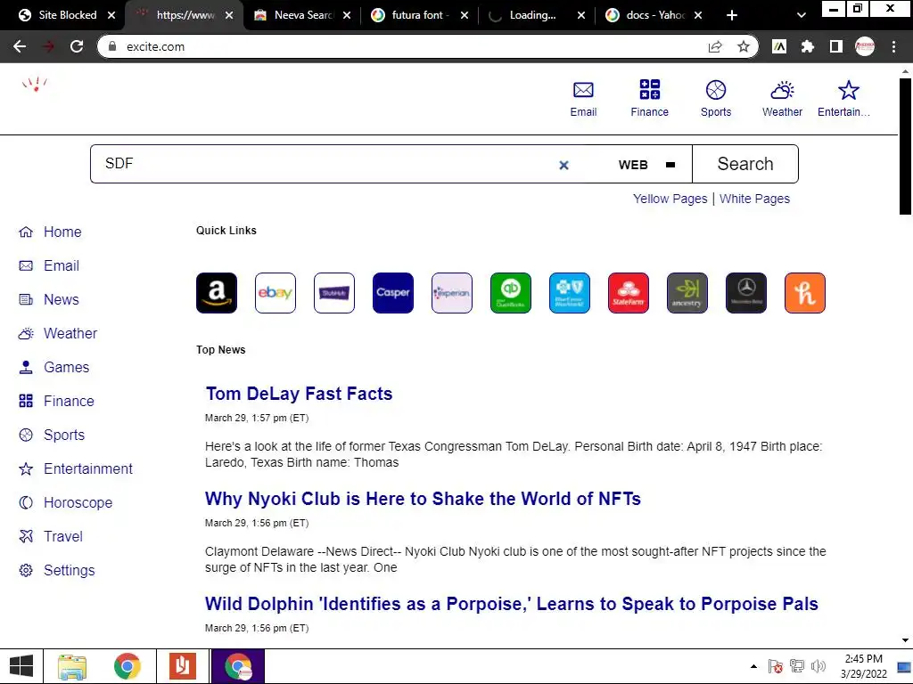Open the Amazon quick link icon

[x=217, y=292]
